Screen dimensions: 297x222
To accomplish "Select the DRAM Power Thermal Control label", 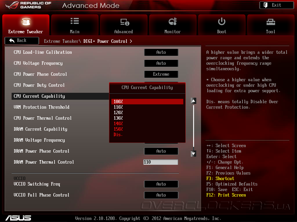I will [x=44, y=162].
